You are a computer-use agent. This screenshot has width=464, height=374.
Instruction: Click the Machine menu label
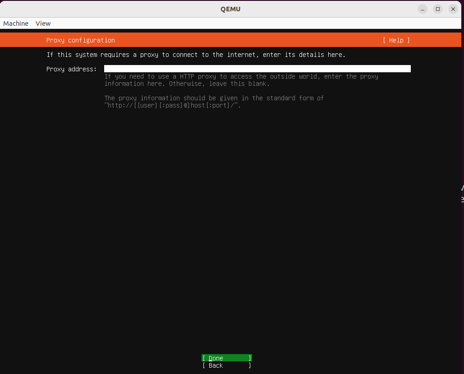(16, 23)
